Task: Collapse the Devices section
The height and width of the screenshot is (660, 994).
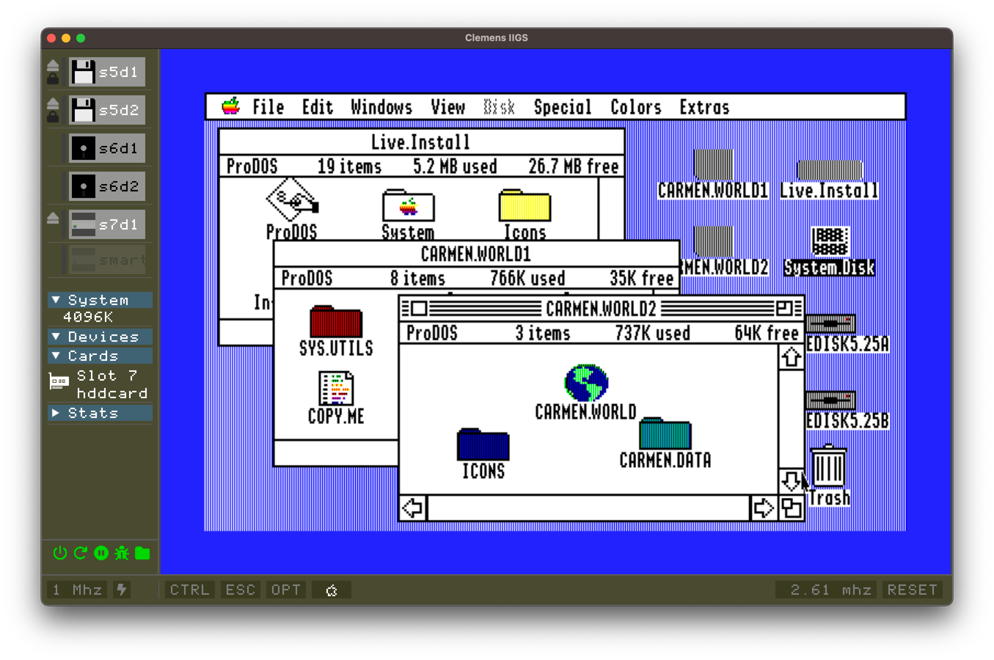Action: (56, 337)
